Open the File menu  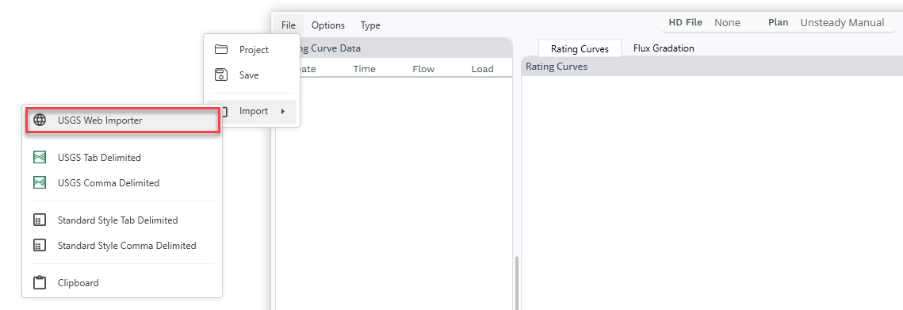[289, 25]
